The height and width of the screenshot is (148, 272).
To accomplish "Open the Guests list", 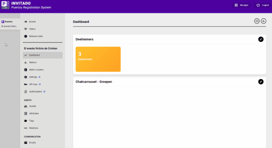I will point(42,106).
